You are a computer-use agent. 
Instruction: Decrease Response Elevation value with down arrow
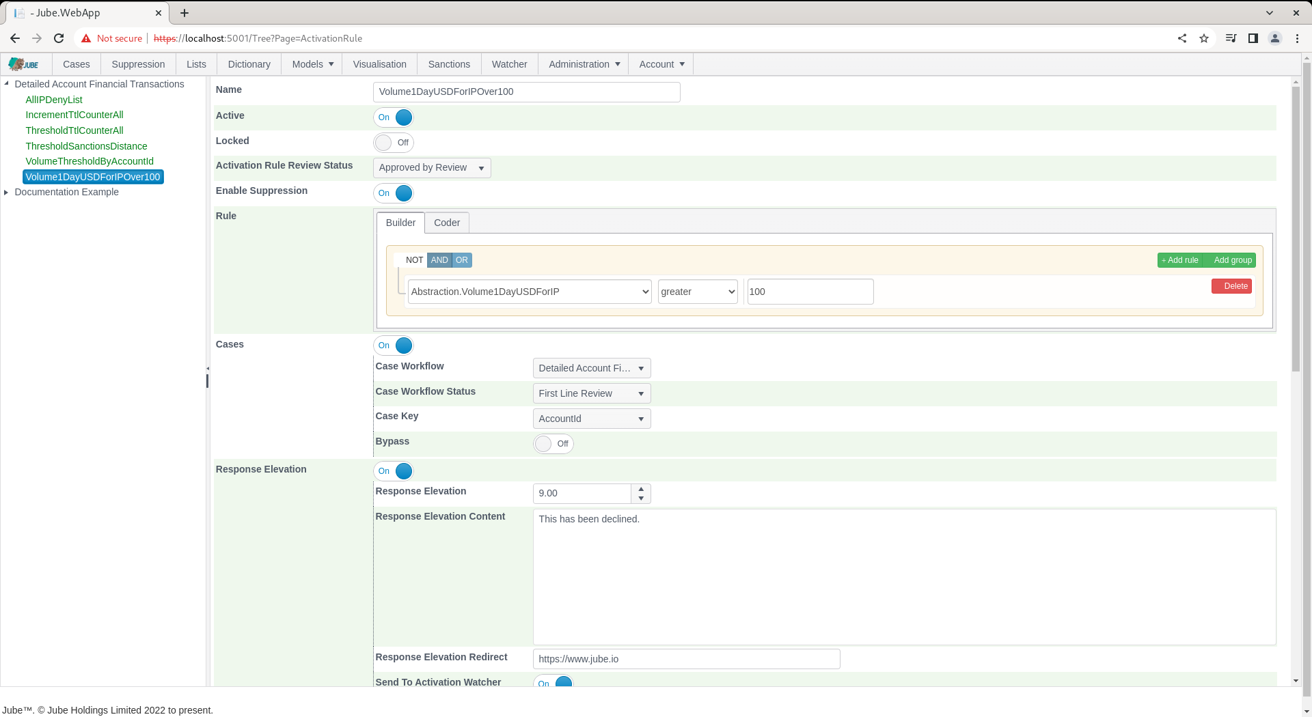[641, 498]
